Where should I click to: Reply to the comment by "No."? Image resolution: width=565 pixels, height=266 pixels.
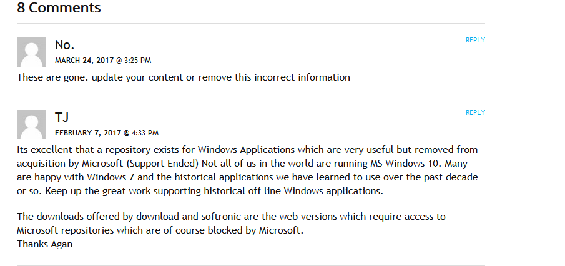pyautogui.click(x=475, y=40)
